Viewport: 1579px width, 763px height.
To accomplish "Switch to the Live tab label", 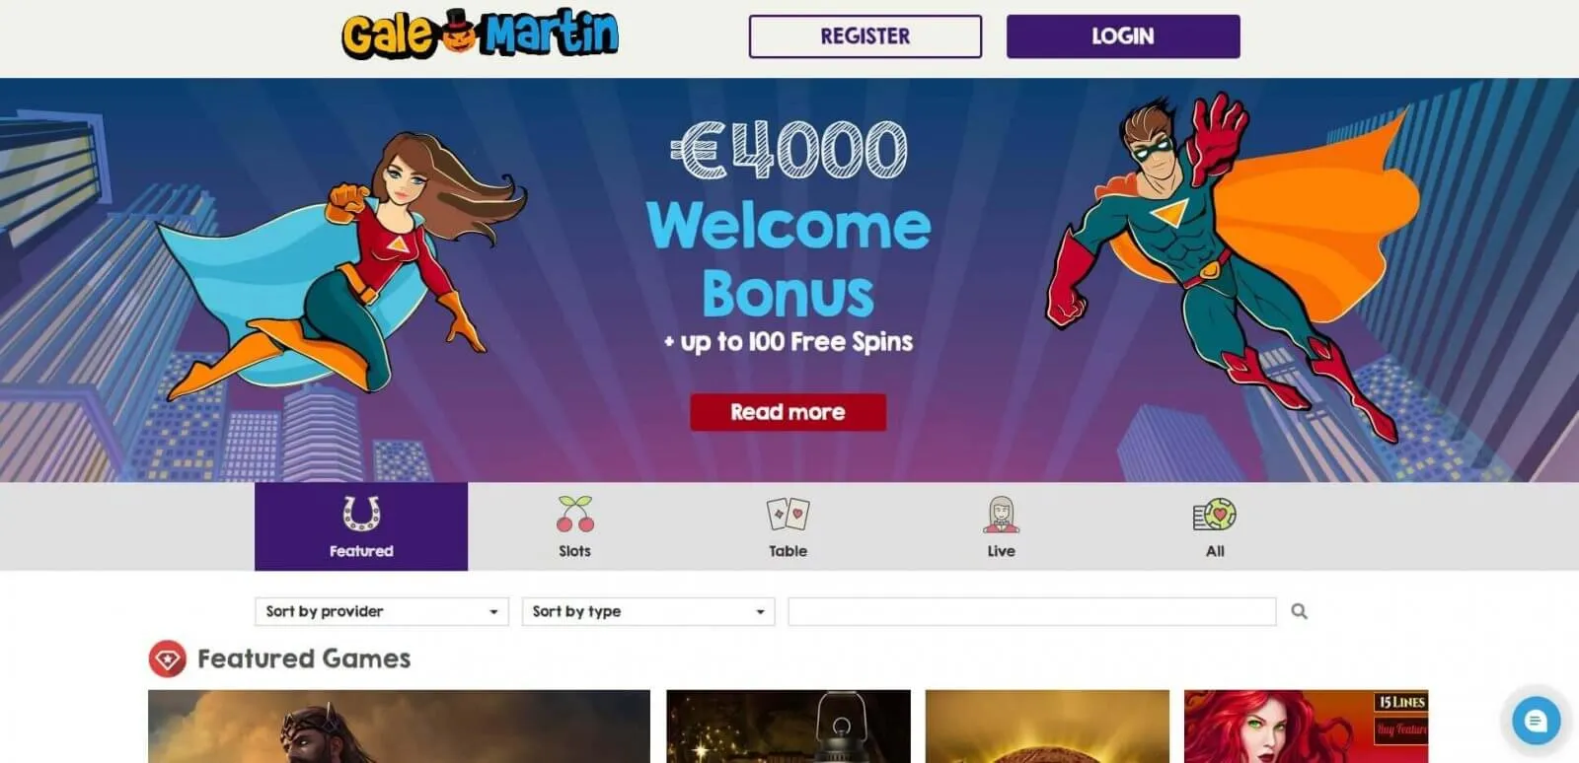I will click(x=1001, y=551).
